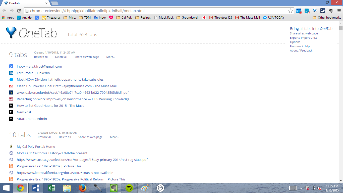The height and width of the screenshot is (193, 343).
Task: Click the reload page icon
Action: pos(19,11)
